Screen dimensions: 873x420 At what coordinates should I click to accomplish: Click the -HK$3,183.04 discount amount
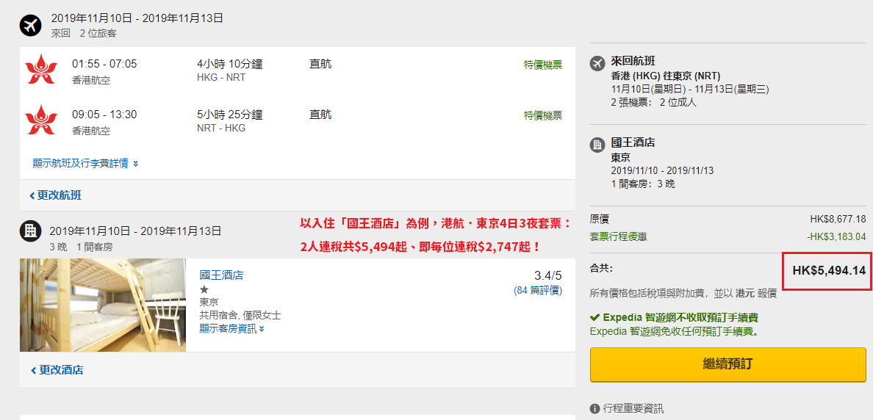[x=836, y=237]
